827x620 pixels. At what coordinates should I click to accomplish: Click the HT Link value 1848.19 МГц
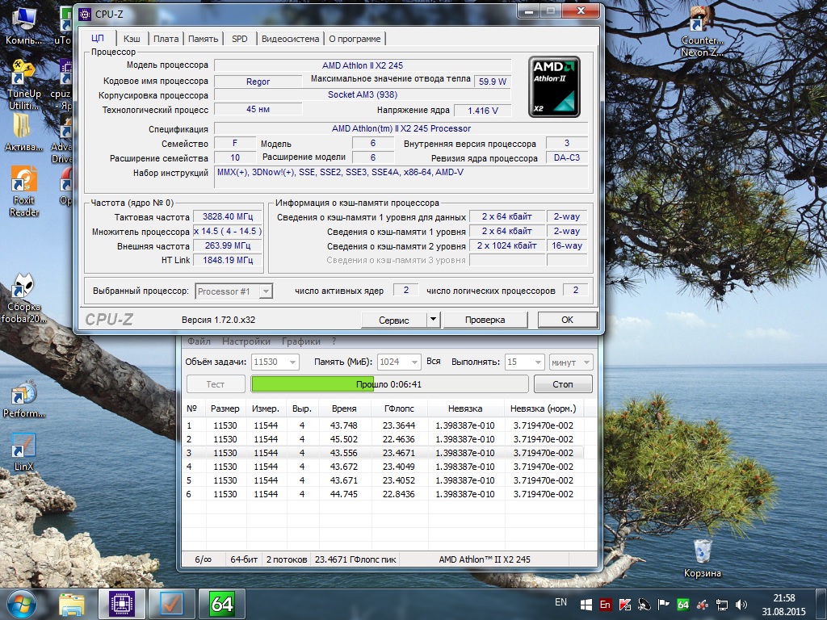tap(228, 260)
